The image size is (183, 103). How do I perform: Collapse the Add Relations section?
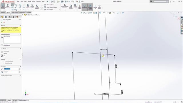(x=20, y=49)
